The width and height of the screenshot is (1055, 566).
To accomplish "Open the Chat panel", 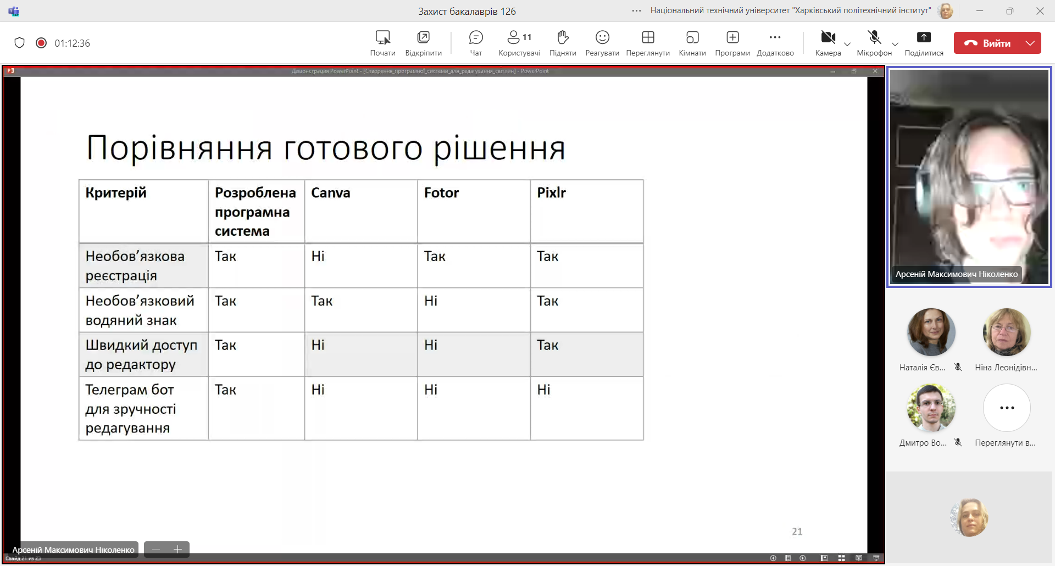I will tap(475, 43).
